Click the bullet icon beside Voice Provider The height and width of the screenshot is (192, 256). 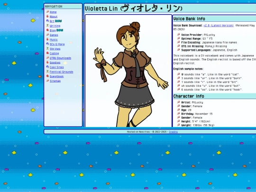(178, 35)
